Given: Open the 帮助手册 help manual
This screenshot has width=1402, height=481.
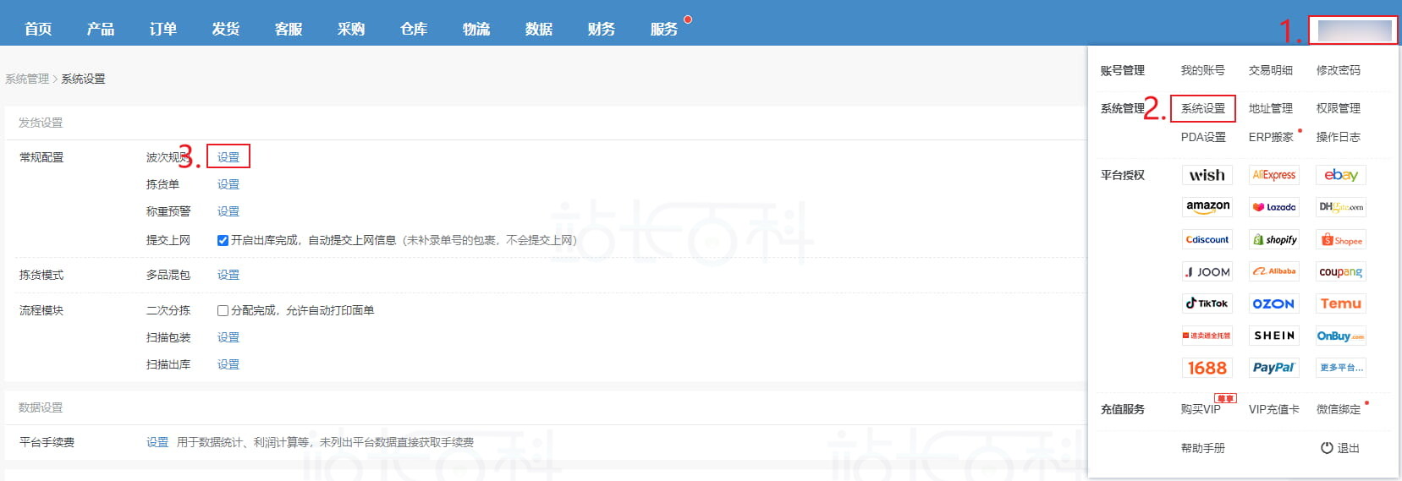Looking at the screenshot, I should (x=1202, y=448).
